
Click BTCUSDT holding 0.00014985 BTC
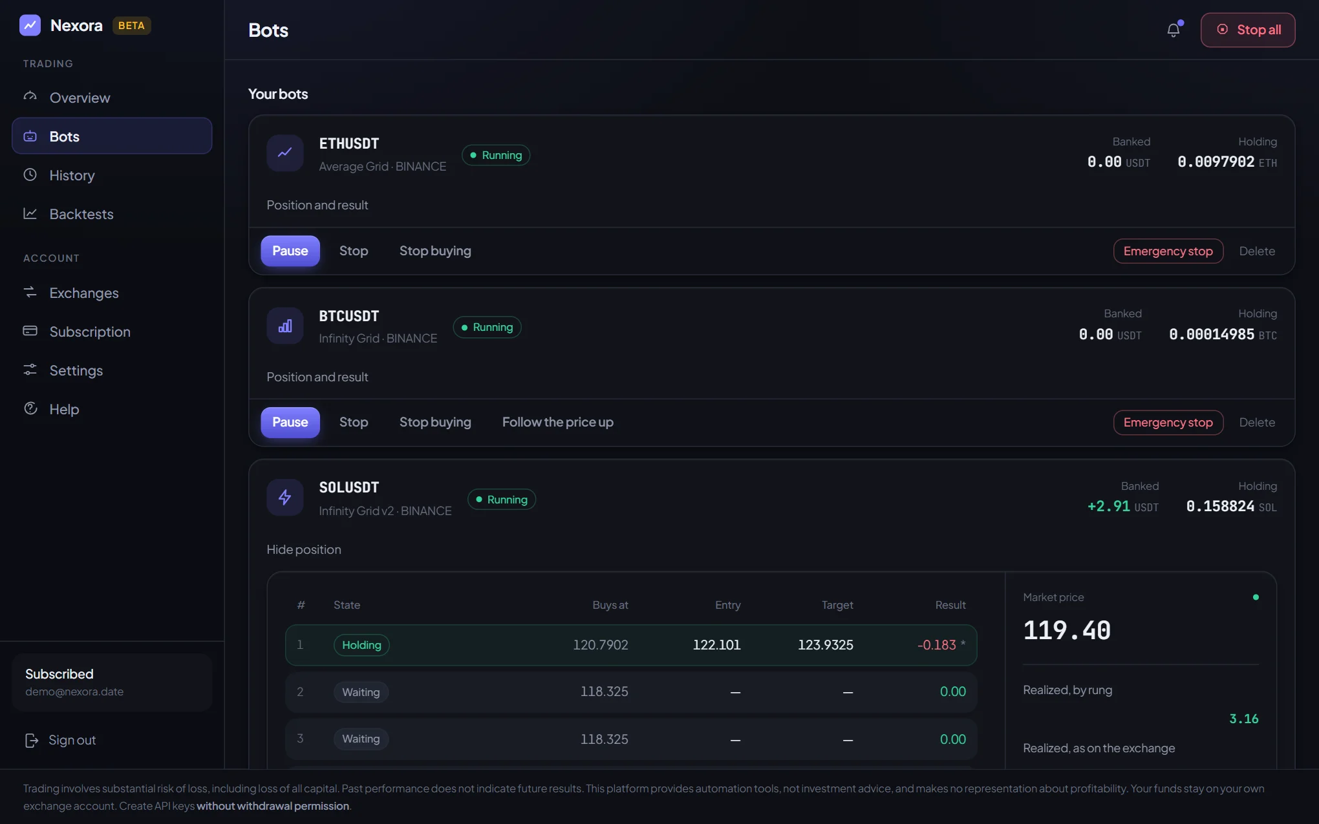tap(1223, 334)
